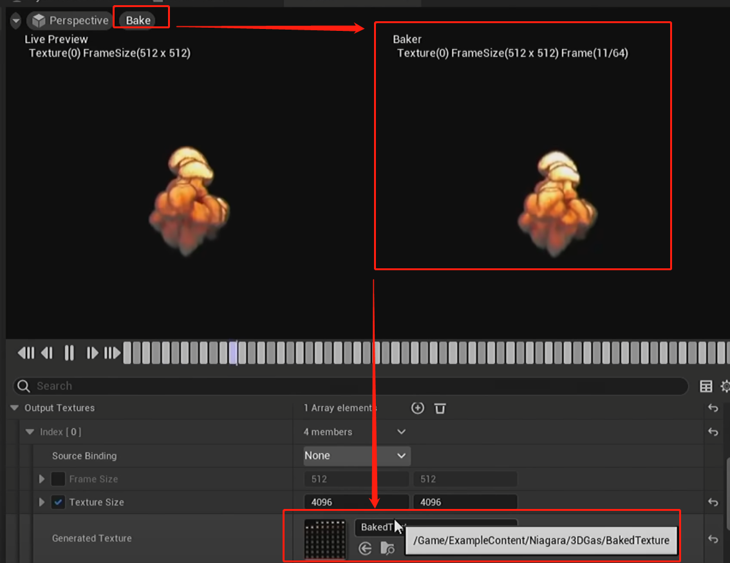The width and height of the screenshot is (730, 563).
Task: Open the property matrix table view icon
Action: 706,386
